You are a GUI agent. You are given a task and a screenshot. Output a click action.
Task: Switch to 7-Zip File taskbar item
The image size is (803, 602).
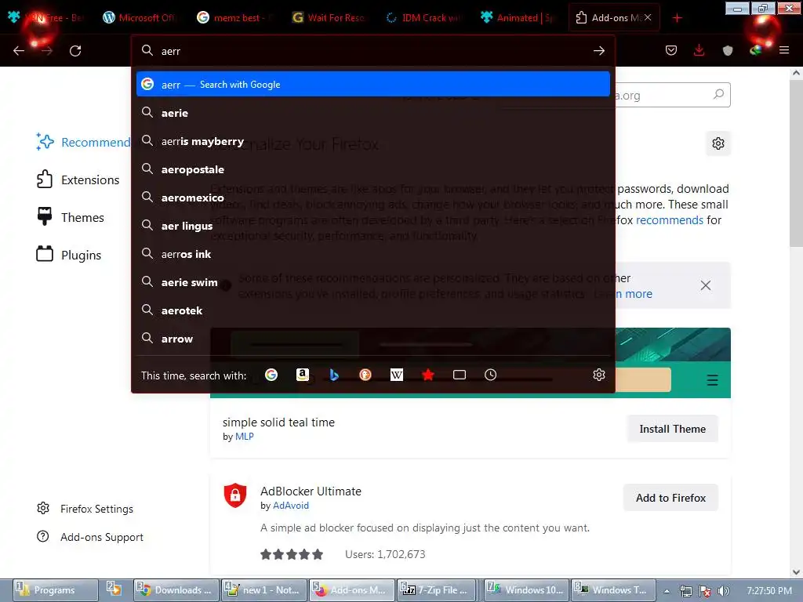[x=437, y=589]
